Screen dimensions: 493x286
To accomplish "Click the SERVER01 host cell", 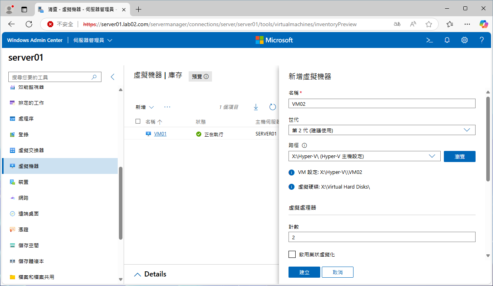I will pyautogui.click(x=266, y=134).
